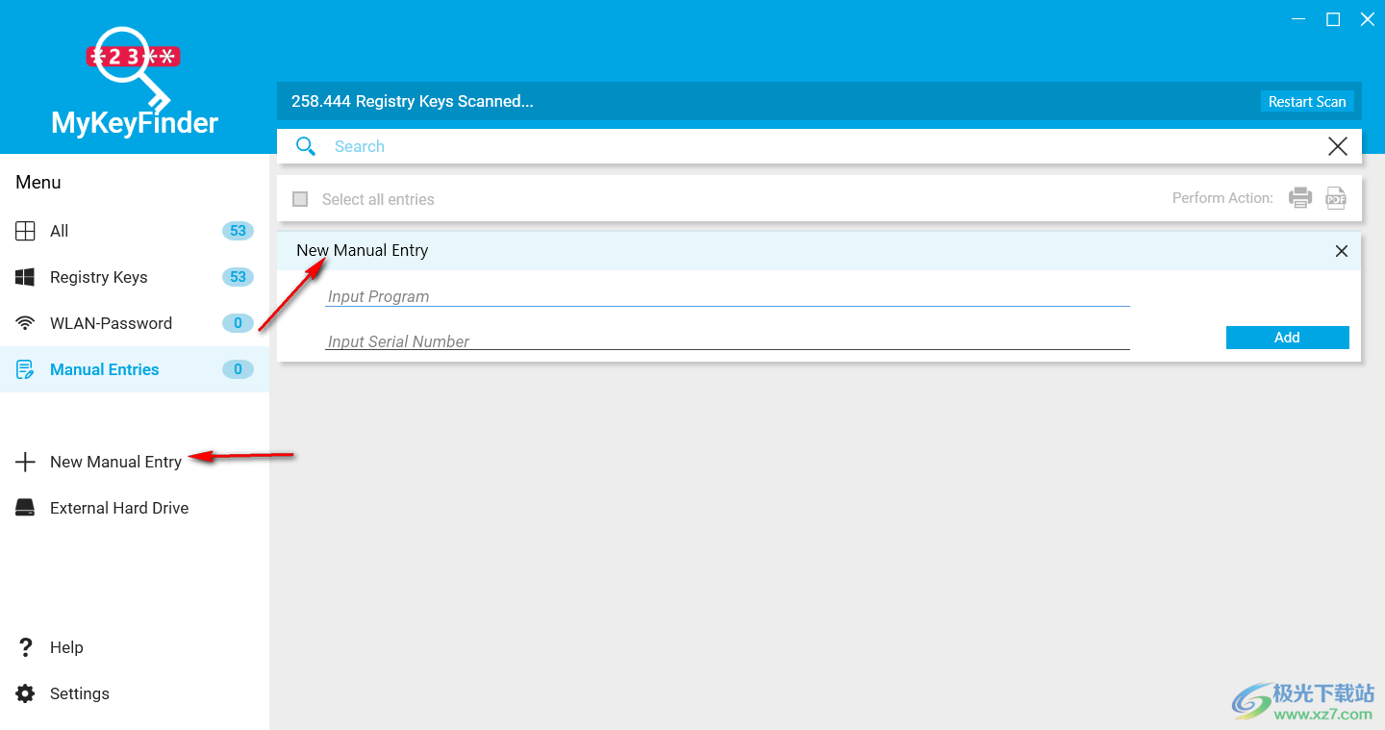Click the All grid icon
This screenshot has height=730, width=1385.
[25, 231]
